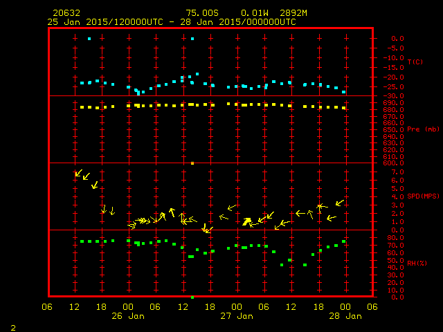
Task: Click the 27 Jan date label
Action: pos(237,316)
